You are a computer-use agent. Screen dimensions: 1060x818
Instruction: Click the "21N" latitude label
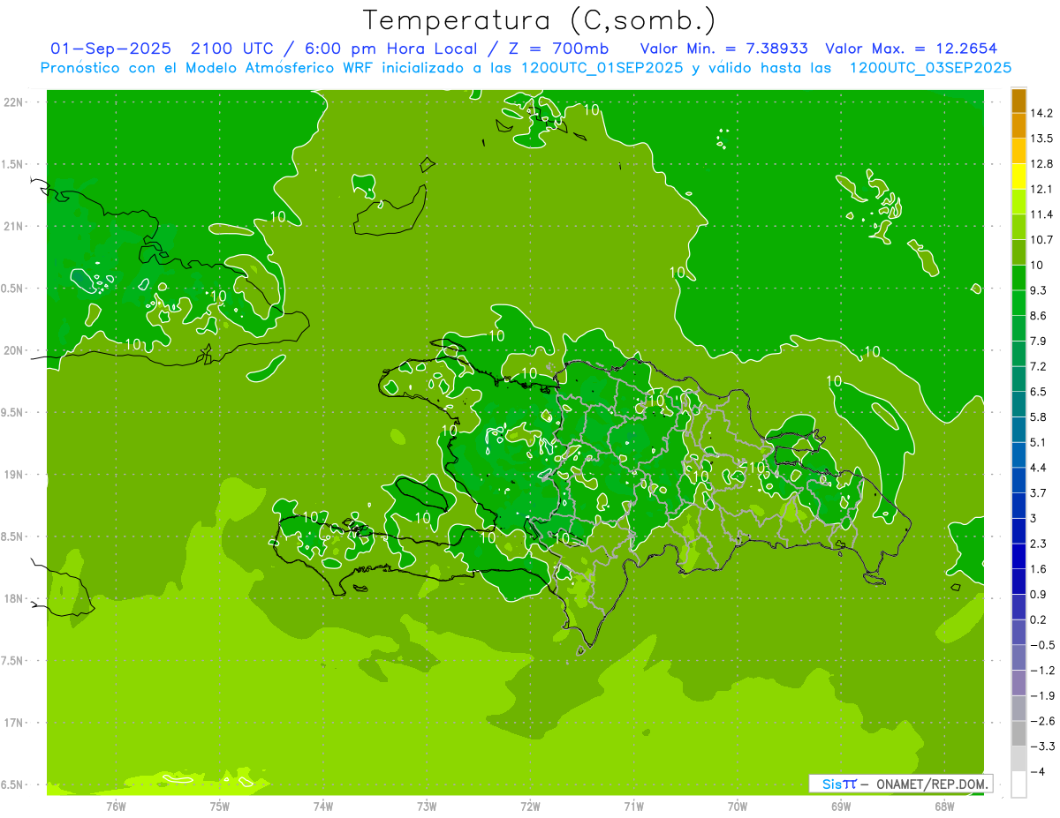click(x=13, y=226)
